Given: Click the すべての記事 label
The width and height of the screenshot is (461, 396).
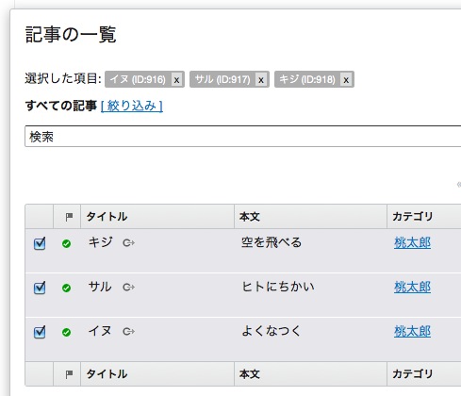Looking at the screenshot, I should pyautogui.click(x=61, y=106).
